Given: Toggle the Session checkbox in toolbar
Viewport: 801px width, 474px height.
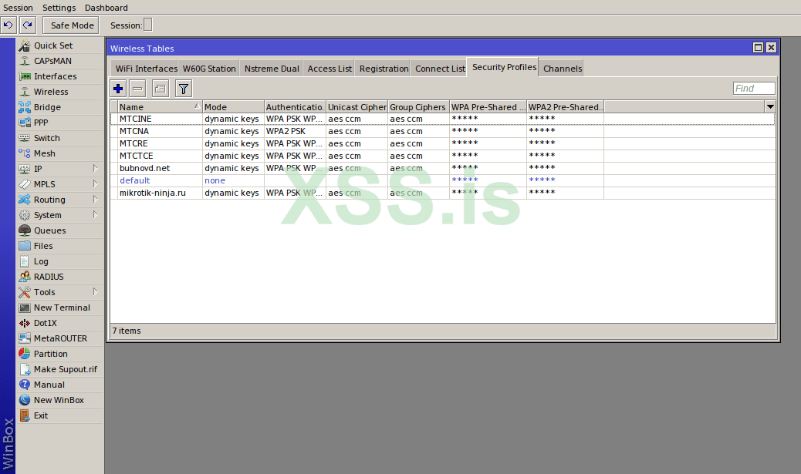Looking at the screenshot, I should click(x=147, y=25).
